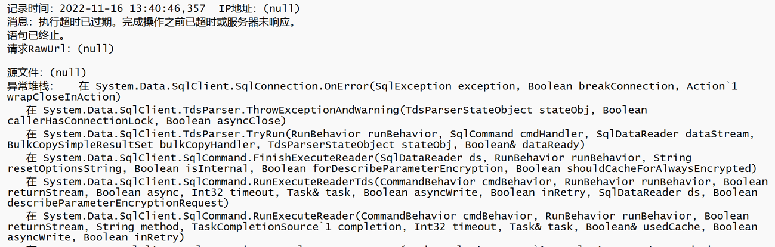Click the 完成操作之前已超时或服务器未响应 sentence

tap(209, 22)
